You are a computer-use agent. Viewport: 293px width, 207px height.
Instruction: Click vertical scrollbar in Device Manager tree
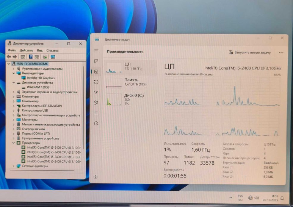84,108
